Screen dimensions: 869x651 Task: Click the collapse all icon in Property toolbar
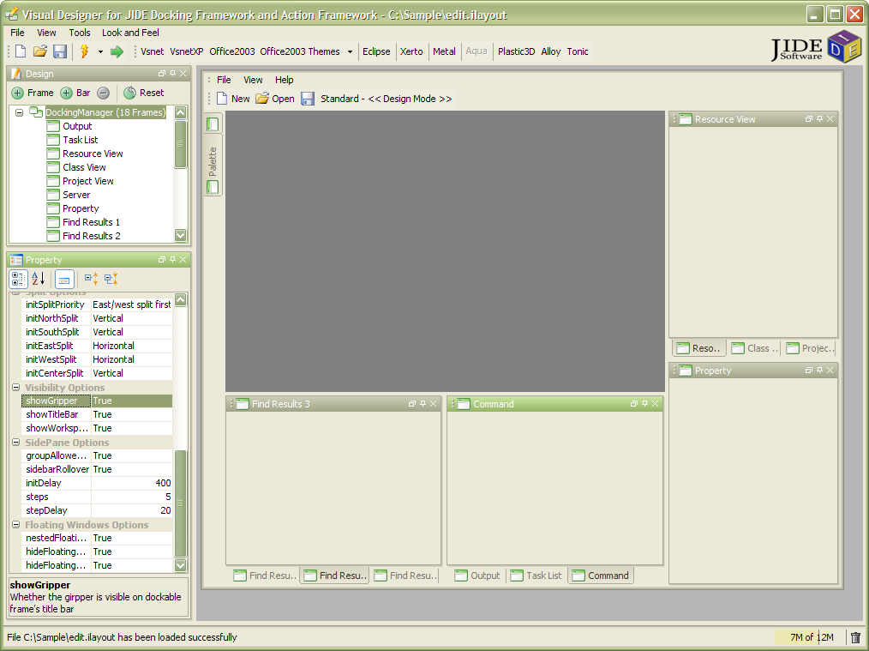coord(111,279)
